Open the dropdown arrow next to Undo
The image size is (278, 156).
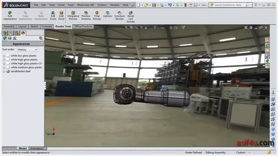click(x=173, y=5)
